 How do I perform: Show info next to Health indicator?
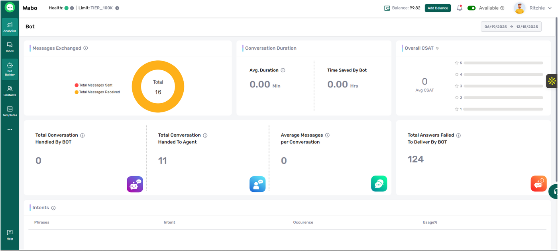pyautogui.click(x=72, y=8)
